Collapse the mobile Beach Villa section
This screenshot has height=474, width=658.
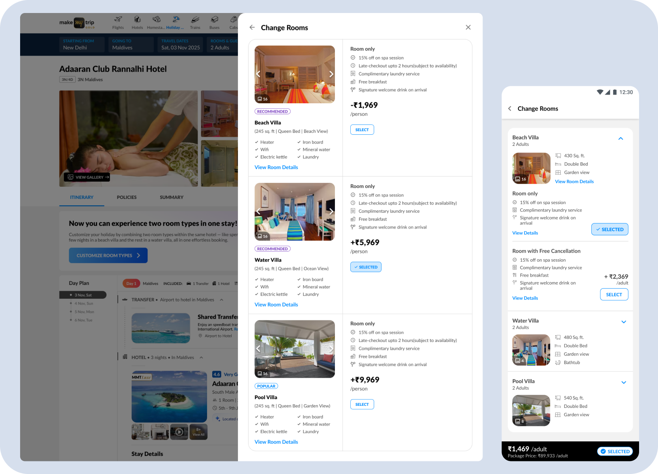(x=621, y=139)
